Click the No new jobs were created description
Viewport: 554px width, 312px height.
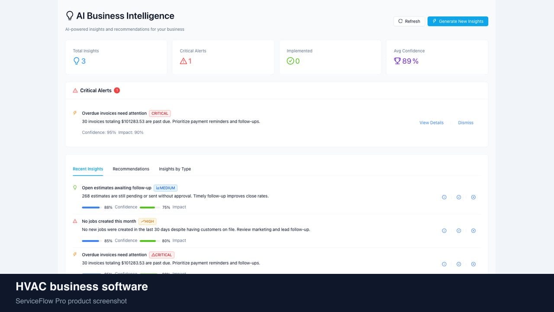tap(196, 230)
